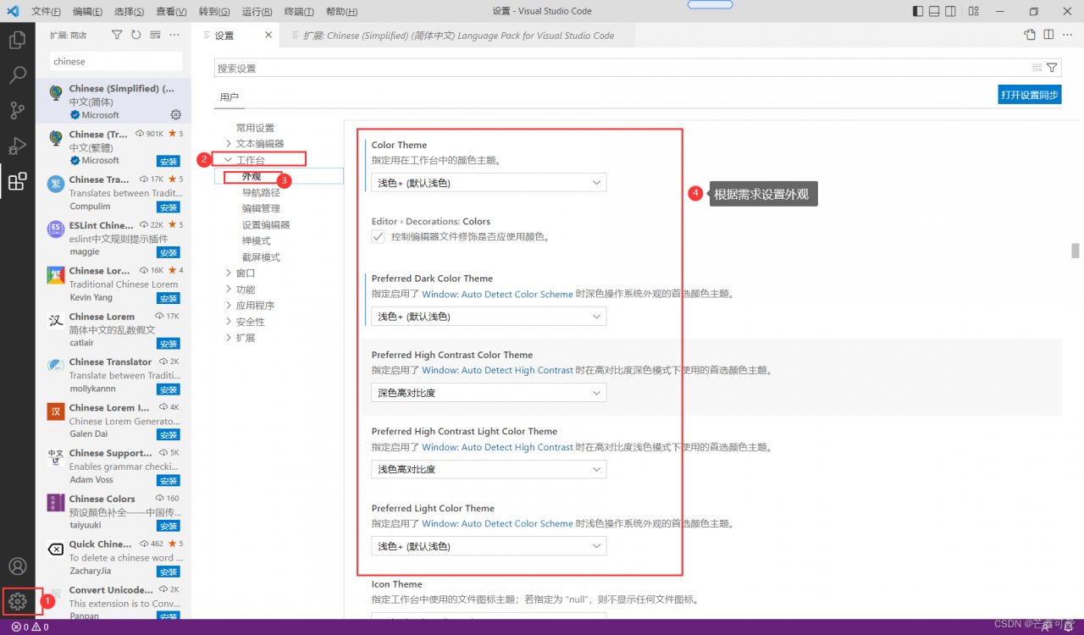Open Auto Detect High Contrast link under High Contrast Light
The height and width of the screenshot is (635, 1084).
(x=497, y=447)
